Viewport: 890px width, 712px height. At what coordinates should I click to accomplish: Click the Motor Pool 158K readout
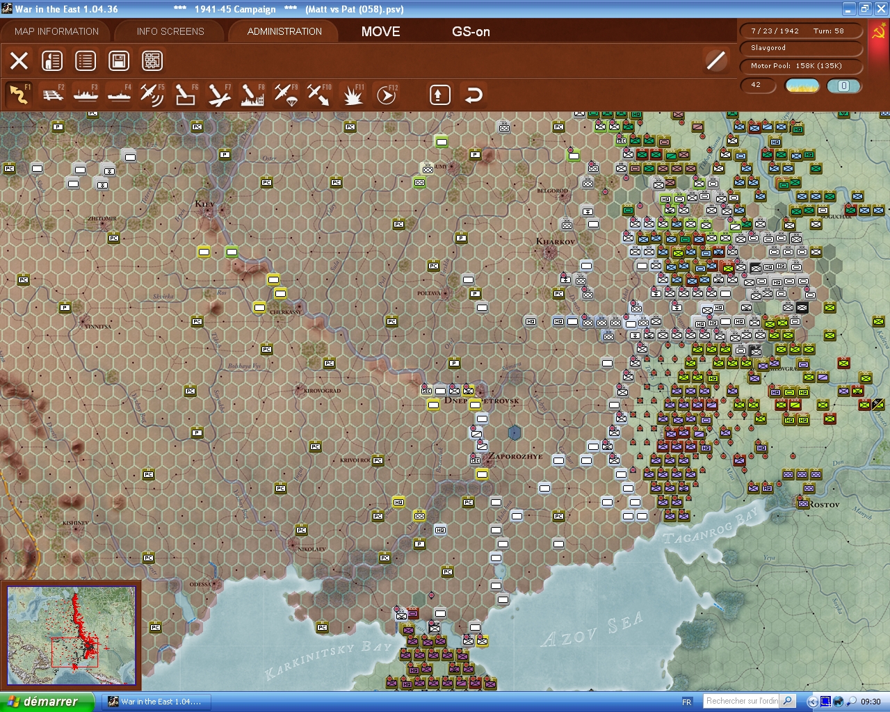(x=802, y=66)
